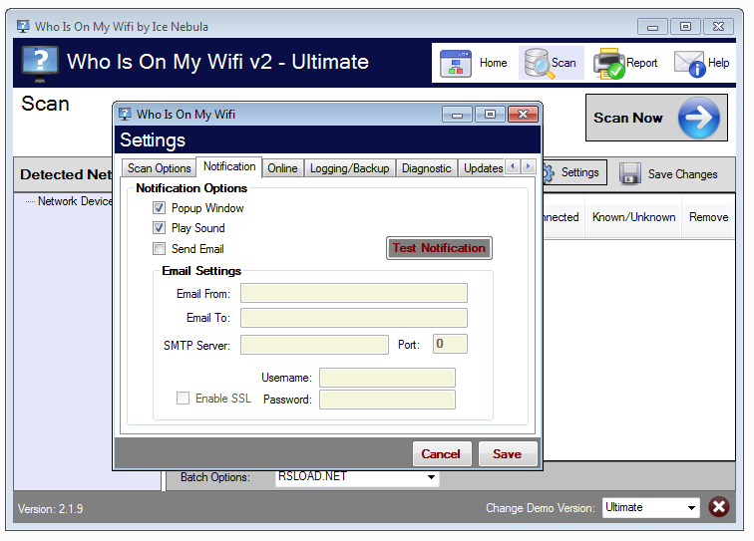The height and width of the screenshot is (541, 754).
Task: Click the Remove column header
Action: [x=708, y=217]
